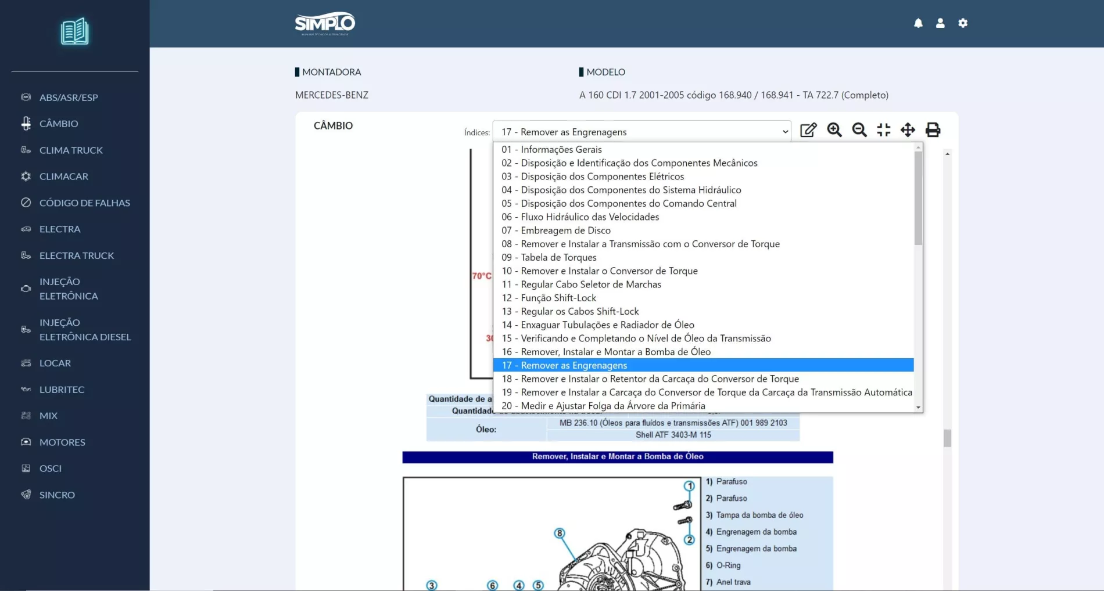Click the compress view icon

884,130
